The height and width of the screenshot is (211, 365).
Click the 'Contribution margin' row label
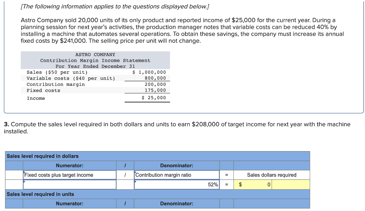(x=56, y=84)
